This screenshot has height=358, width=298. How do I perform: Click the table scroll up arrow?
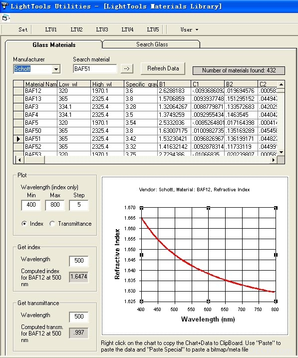click(x=281, y=84)
